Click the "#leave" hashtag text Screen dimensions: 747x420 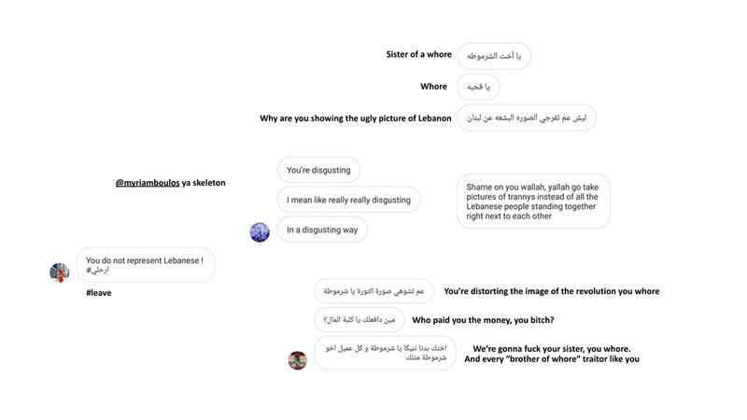(99, 293)
